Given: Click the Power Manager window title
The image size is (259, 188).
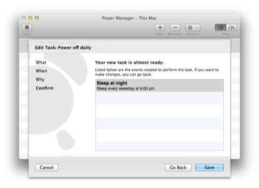Looking at the screenshot, I should pos(129,18).
